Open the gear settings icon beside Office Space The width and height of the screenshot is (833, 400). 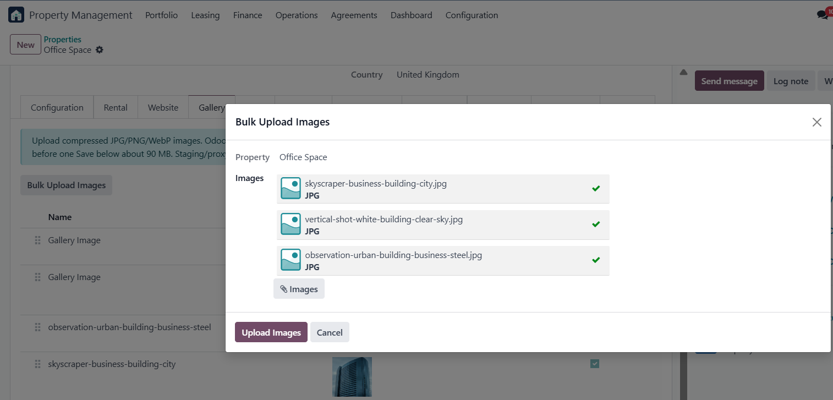pyautogui.click(x=99, y=50)
